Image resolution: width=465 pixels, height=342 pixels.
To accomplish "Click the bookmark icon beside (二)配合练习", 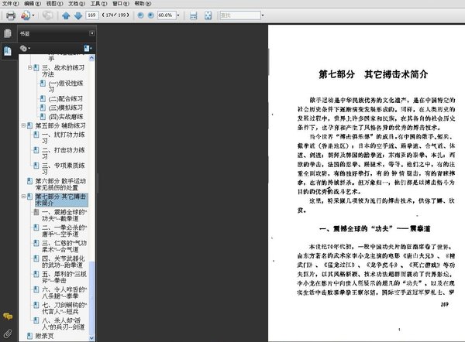I will click(43, 98).
